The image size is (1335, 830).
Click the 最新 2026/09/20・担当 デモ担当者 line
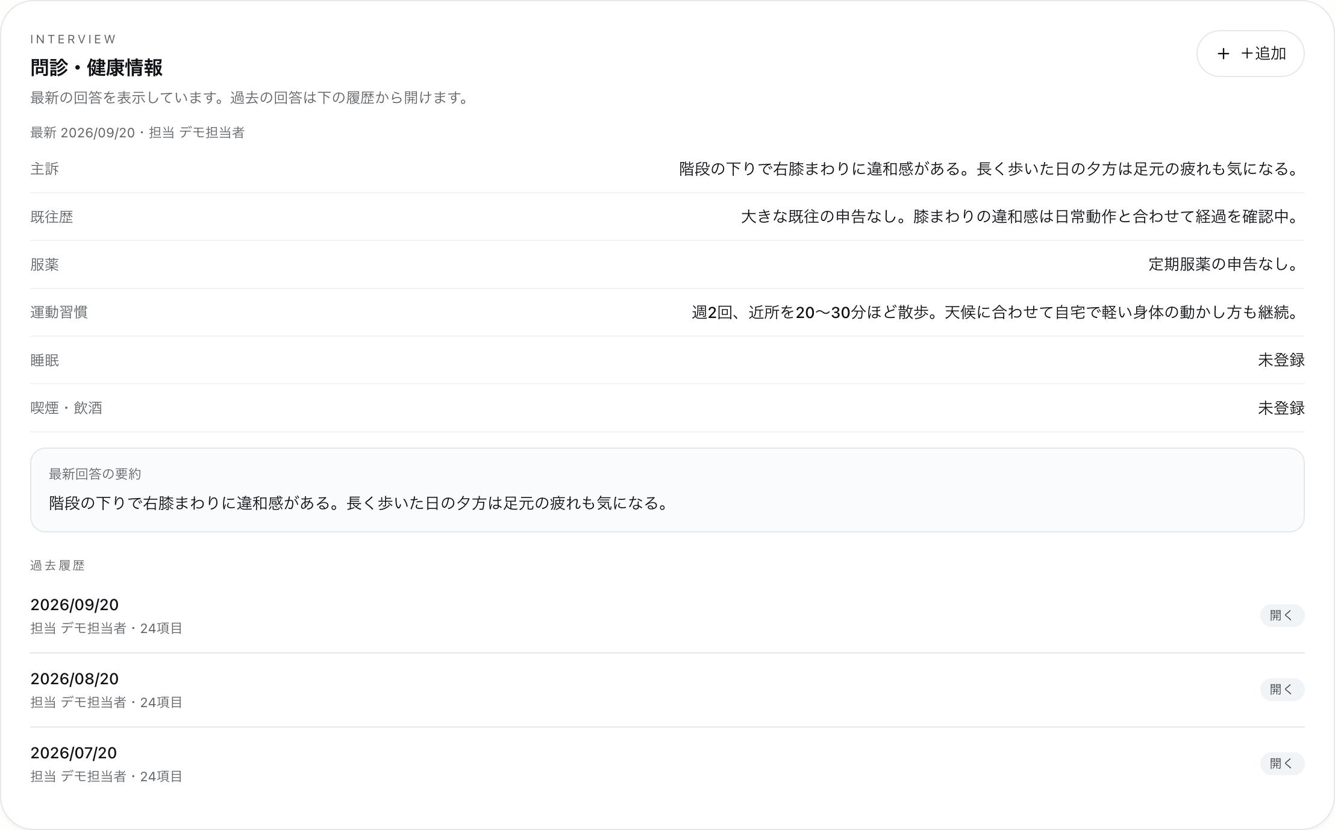pyautogui.click(x=137, y=133)
